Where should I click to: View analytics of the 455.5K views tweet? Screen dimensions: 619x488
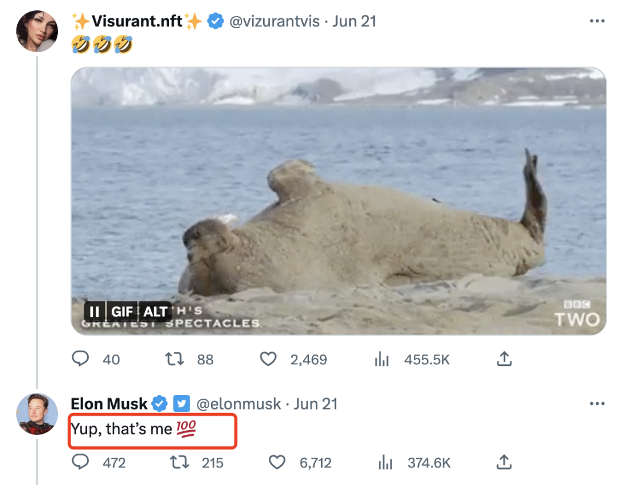point(382,359)
